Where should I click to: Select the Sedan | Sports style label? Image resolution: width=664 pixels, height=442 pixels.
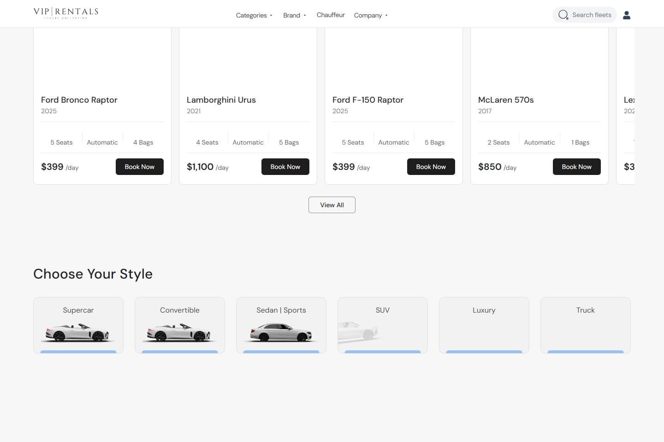tap(281, 310)
